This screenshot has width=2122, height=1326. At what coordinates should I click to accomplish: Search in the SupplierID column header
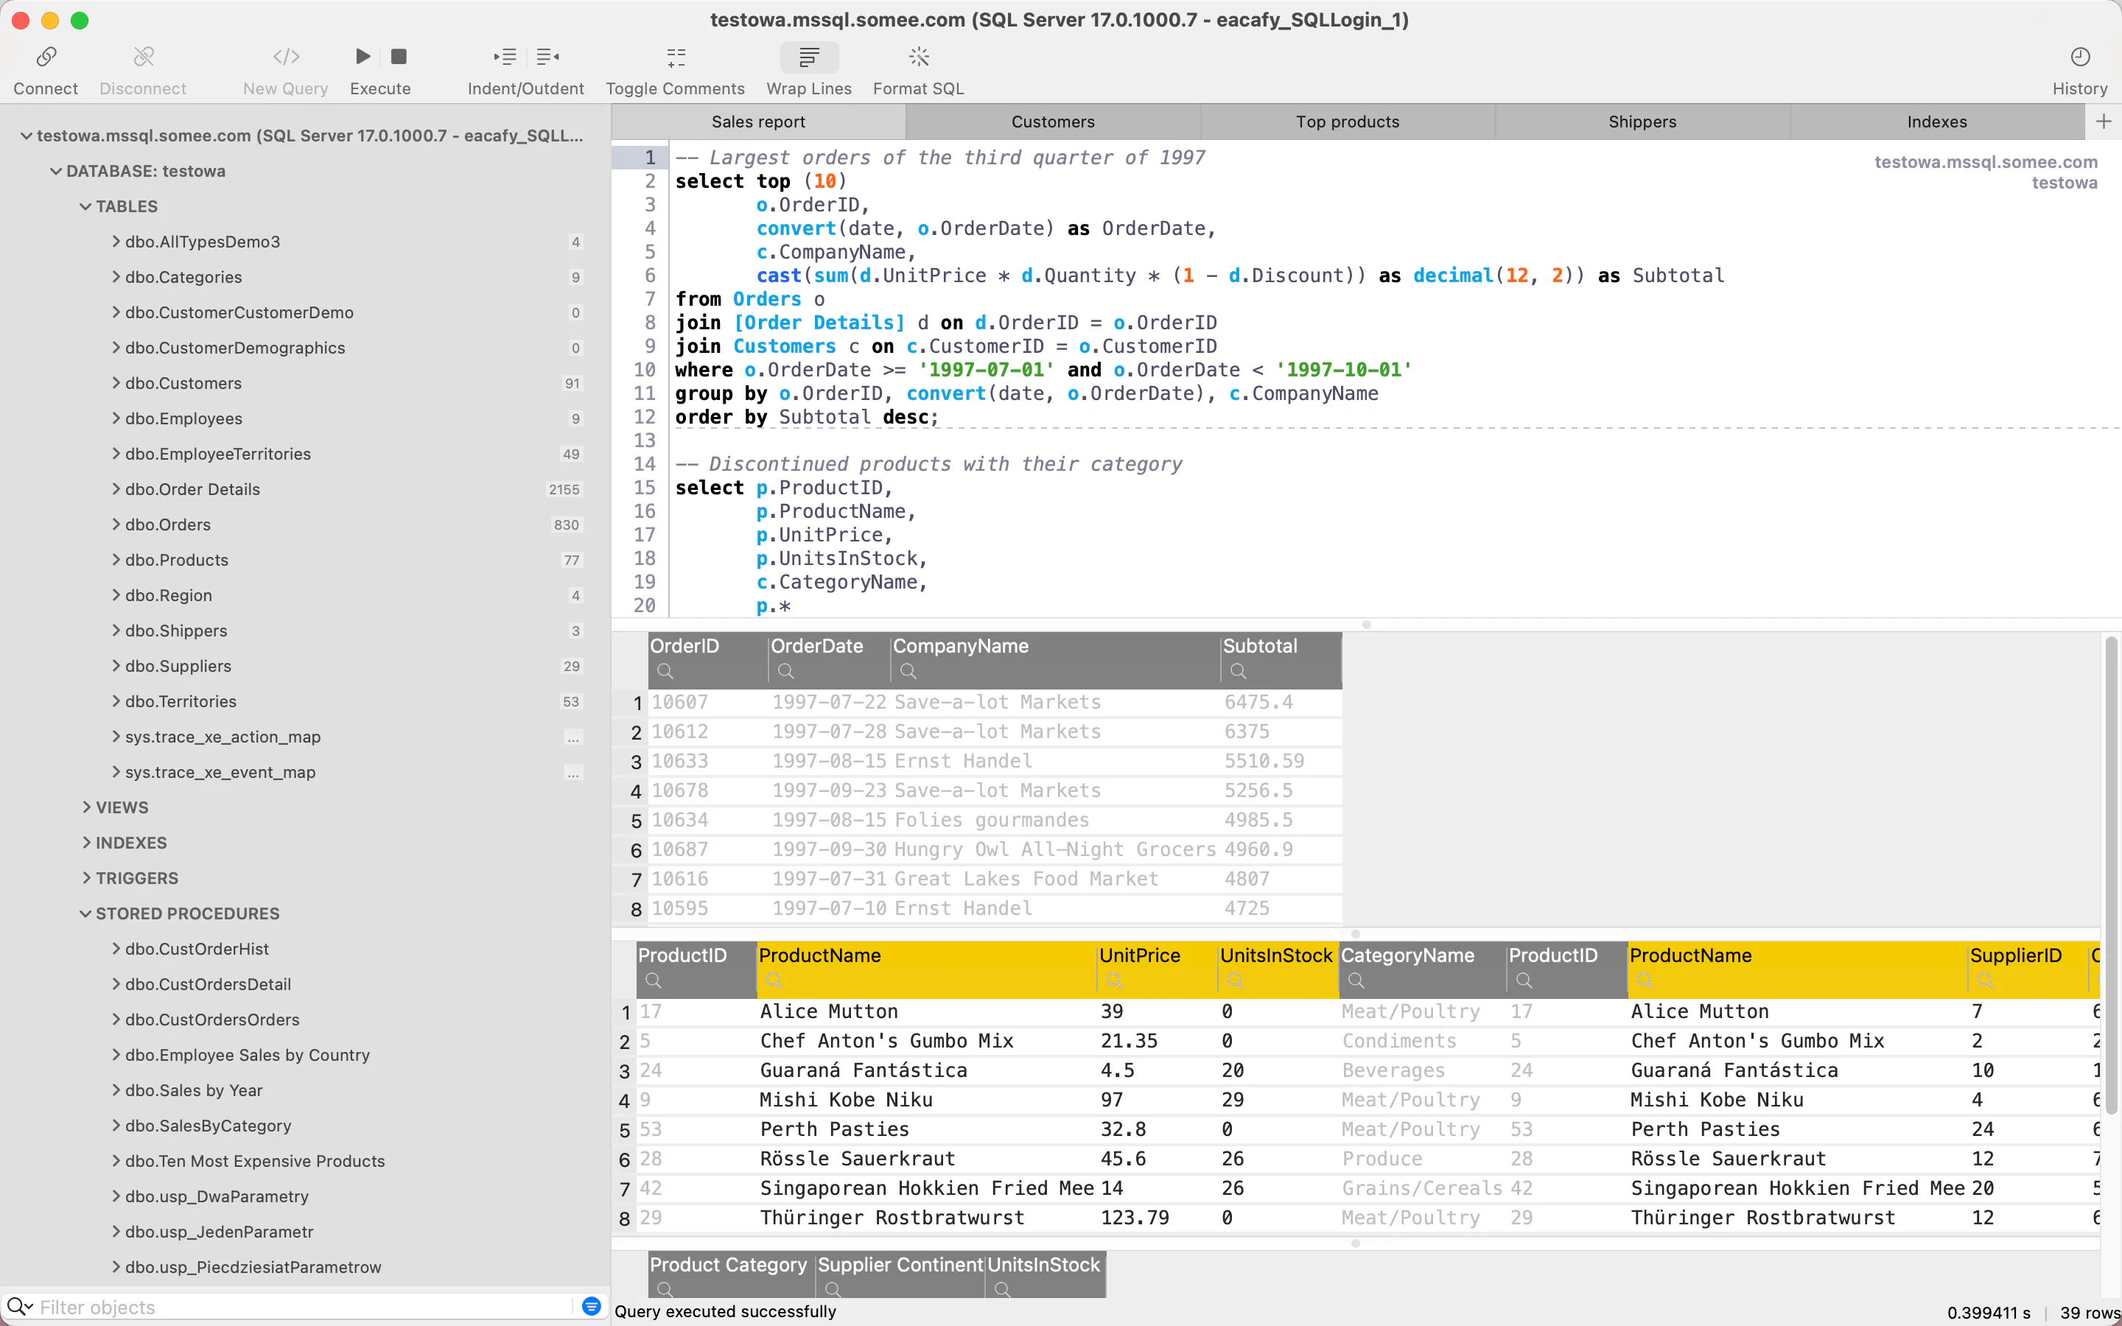1985,981
